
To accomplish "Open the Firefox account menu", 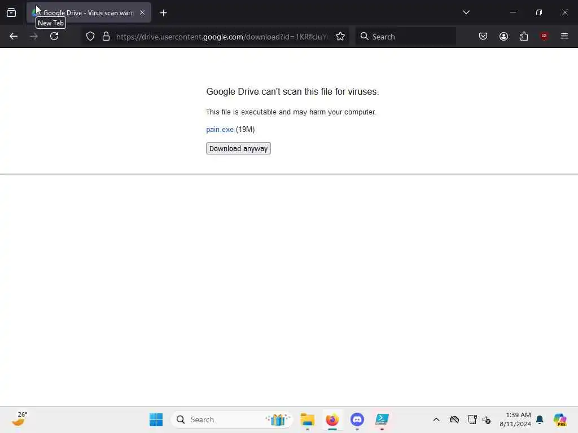I will click(x=503, y=36).
